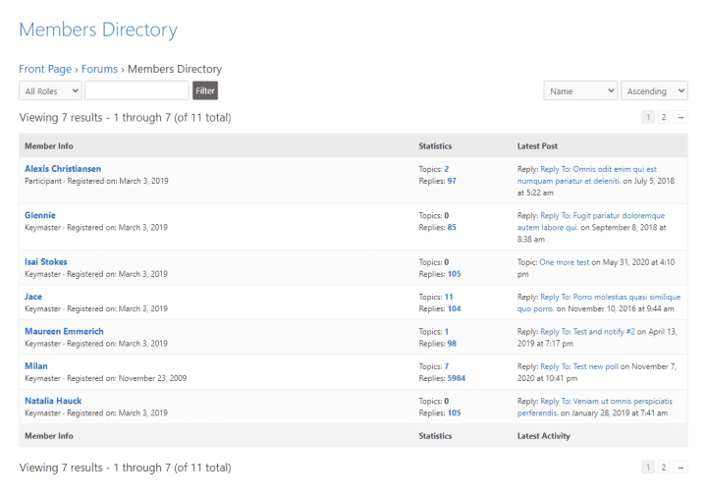Open the Name sort-by dropdown
The width and height of the screenshot is (707, 497).
click(x=580, y=90)
